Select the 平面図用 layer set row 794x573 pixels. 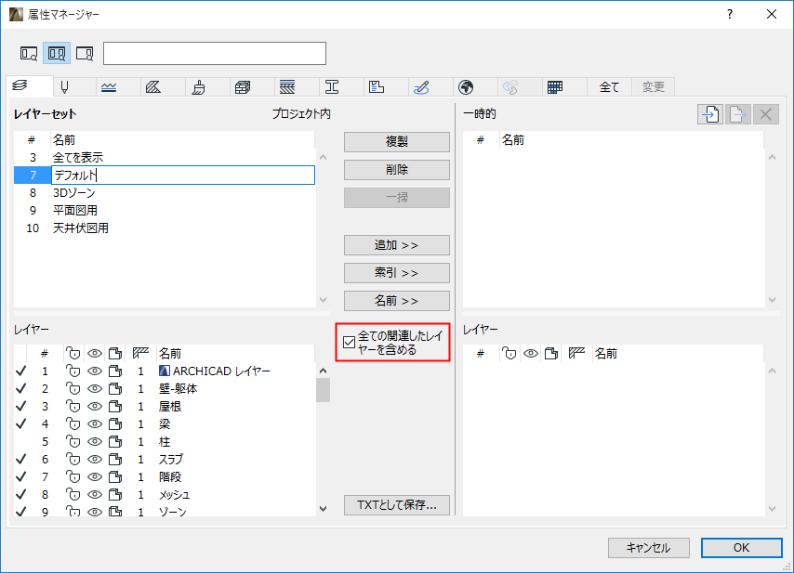tap(165, 211)
